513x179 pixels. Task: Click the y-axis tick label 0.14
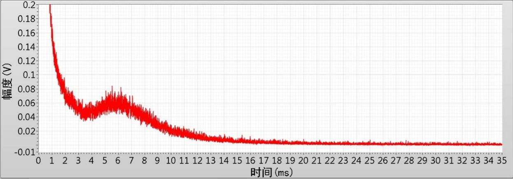click(x=28, y=47)
